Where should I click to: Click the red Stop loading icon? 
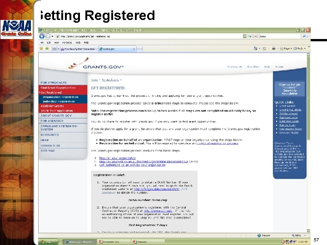255,36
